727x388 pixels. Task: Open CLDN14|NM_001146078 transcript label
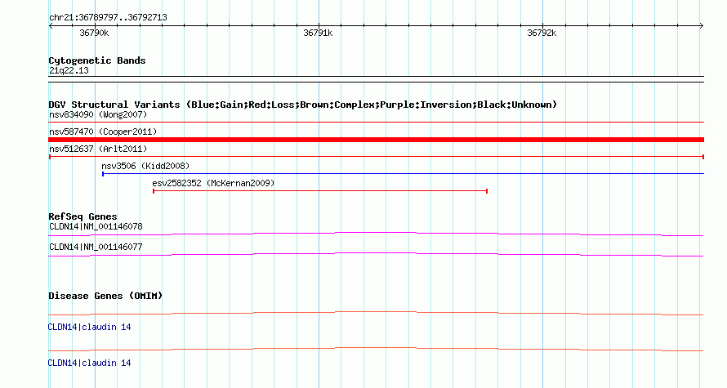(96, 227)
